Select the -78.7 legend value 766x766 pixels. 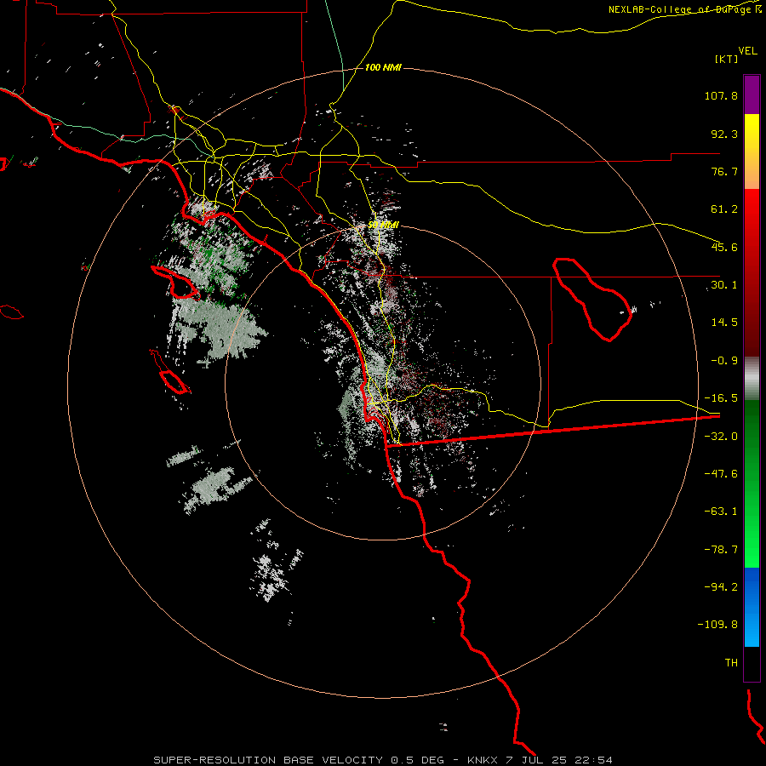[x=721, y=550]
